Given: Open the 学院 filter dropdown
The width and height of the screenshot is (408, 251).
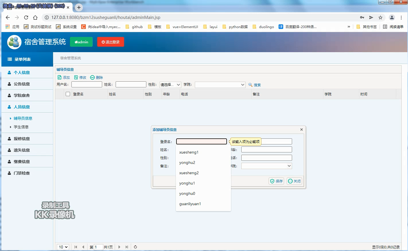Looking at the screenshot, I should pos(220,85).
